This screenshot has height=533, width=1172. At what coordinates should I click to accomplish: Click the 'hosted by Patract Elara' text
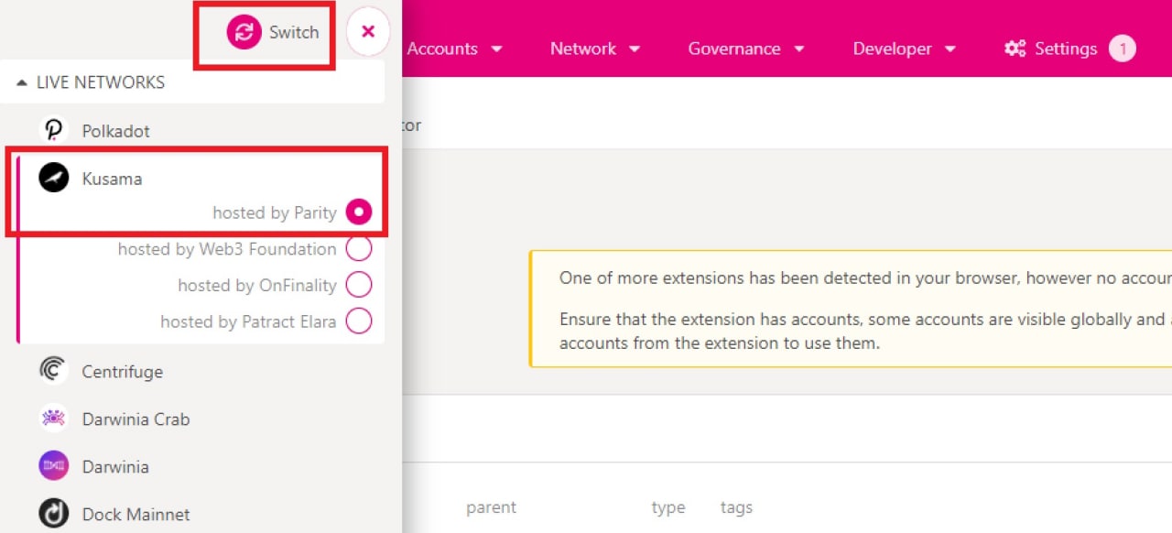click(x=248, y=321)
